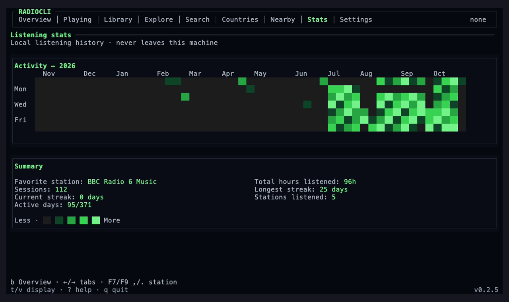
Task: Click the Mar month label
Action: [x=195, y=74]
